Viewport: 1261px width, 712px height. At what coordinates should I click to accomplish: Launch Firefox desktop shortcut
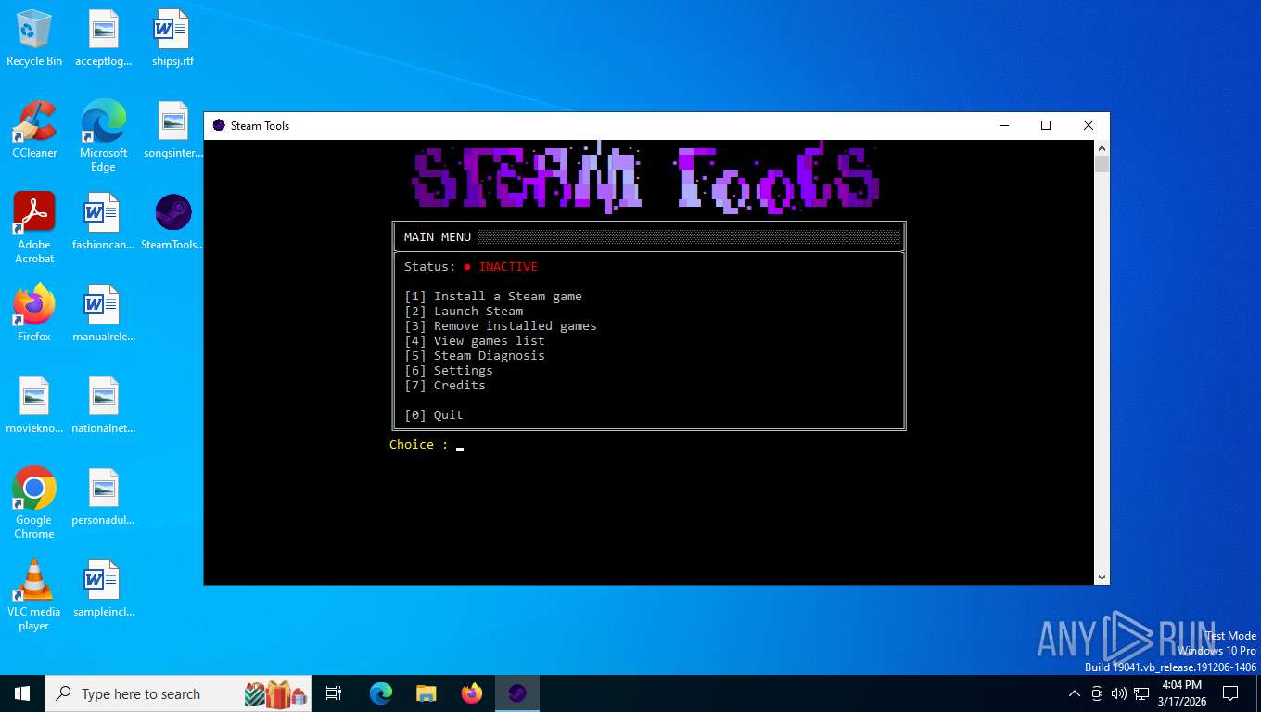click(x=34, y=313)
